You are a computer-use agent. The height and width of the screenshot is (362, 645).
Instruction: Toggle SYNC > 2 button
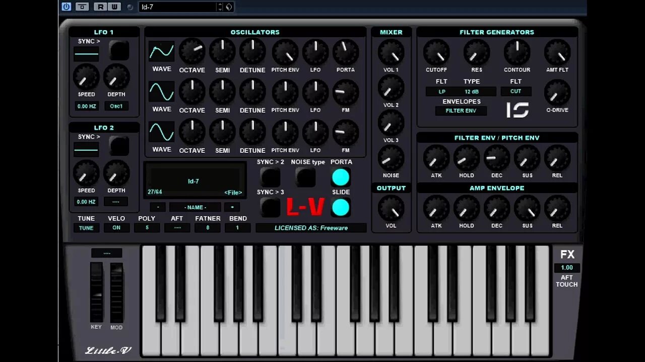click(270, 177)
